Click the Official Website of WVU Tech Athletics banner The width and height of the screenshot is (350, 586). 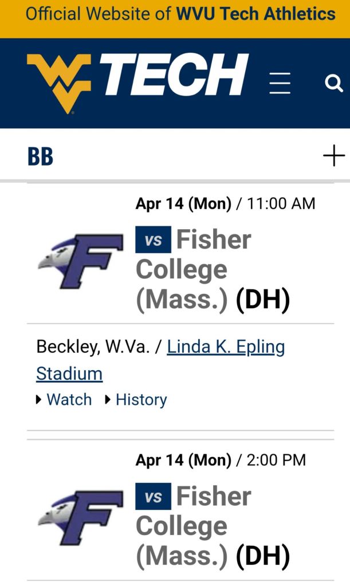tap(175, 14)
